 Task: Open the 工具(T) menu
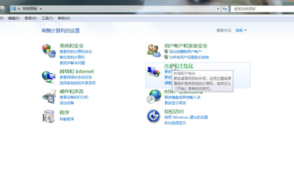click(x=47, y=18)
